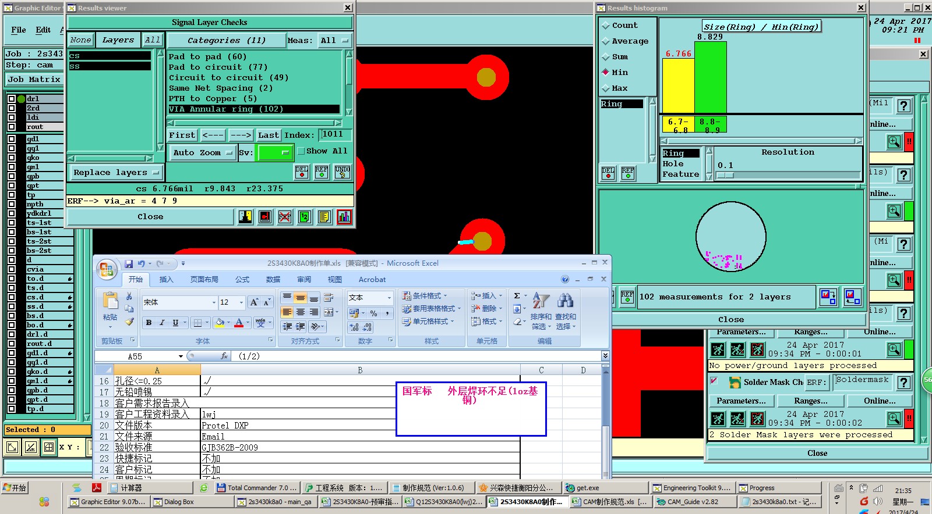932x514 pixels.
Task: Click the Excel Find and Select binoculars icon
Action: pos(565,301)
